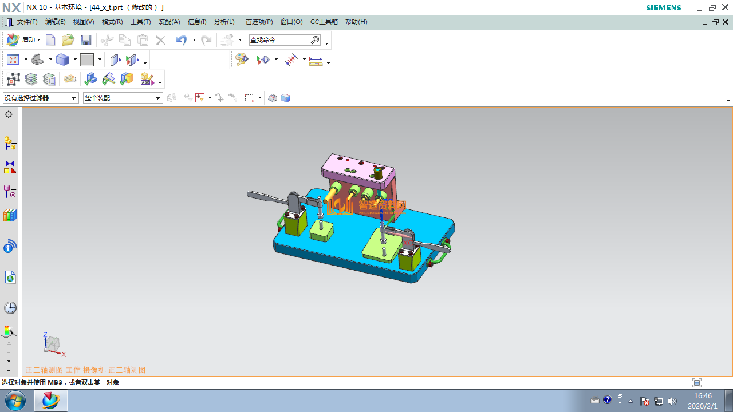This screenshot has height=412, width=733.
Task: Click the Windows Start button
Action: click(15, 401)
